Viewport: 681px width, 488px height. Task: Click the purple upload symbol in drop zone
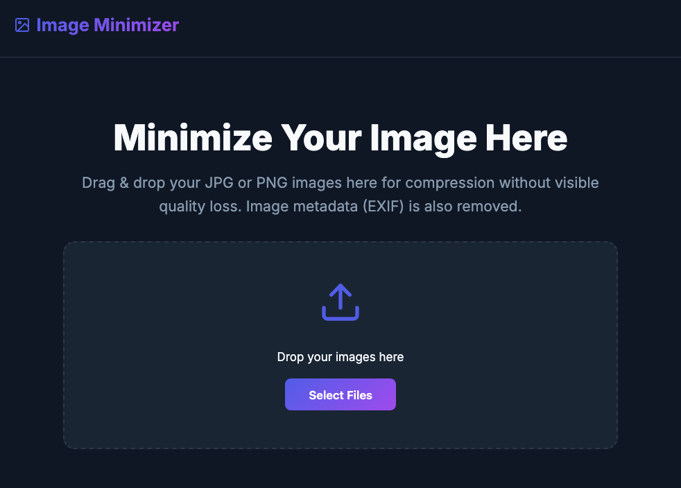340,301
